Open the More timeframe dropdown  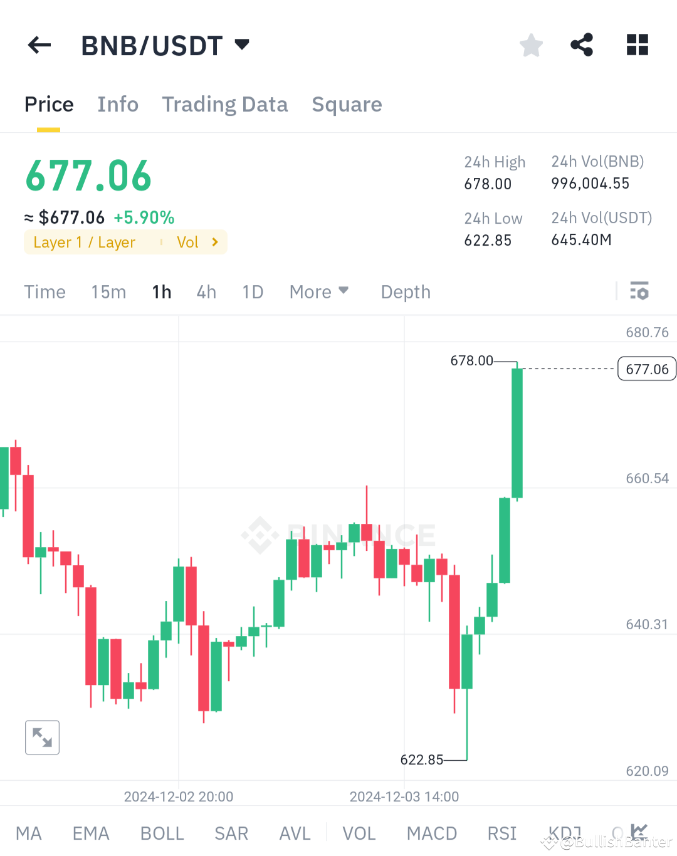[319, 291]
